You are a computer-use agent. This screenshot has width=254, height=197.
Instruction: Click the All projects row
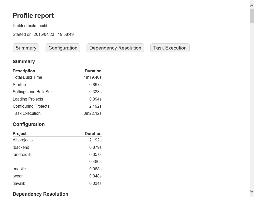tap(23, 140)
